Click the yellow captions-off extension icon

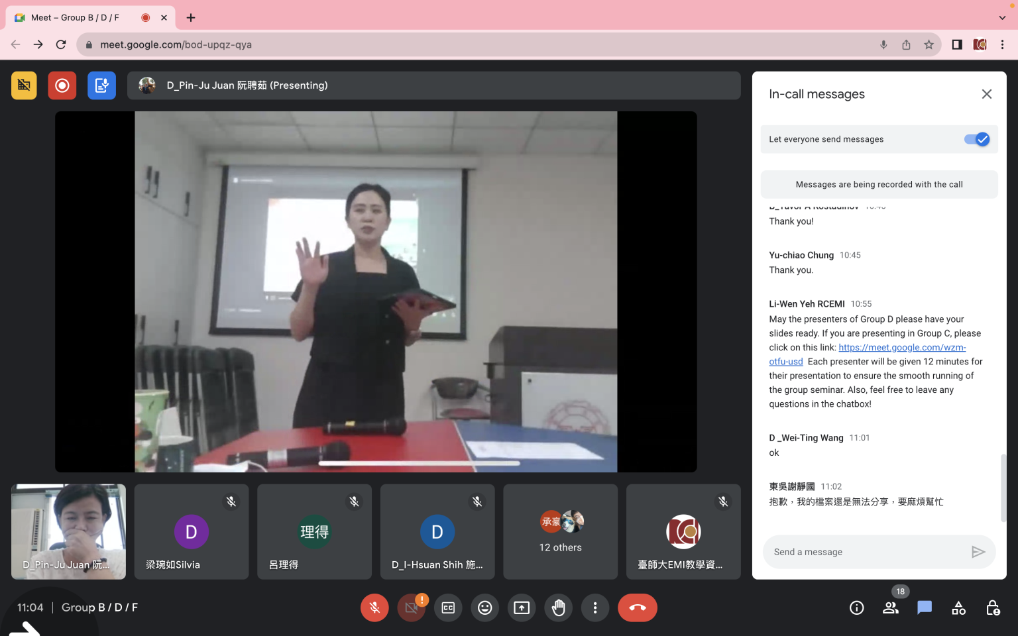coord(24,85)
